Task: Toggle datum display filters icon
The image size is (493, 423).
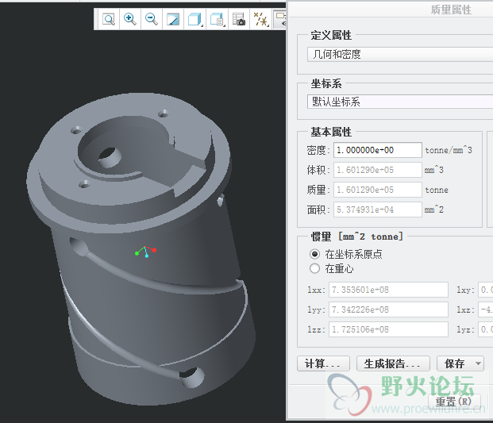Action: pyautogui.click(x=260, y=20)
